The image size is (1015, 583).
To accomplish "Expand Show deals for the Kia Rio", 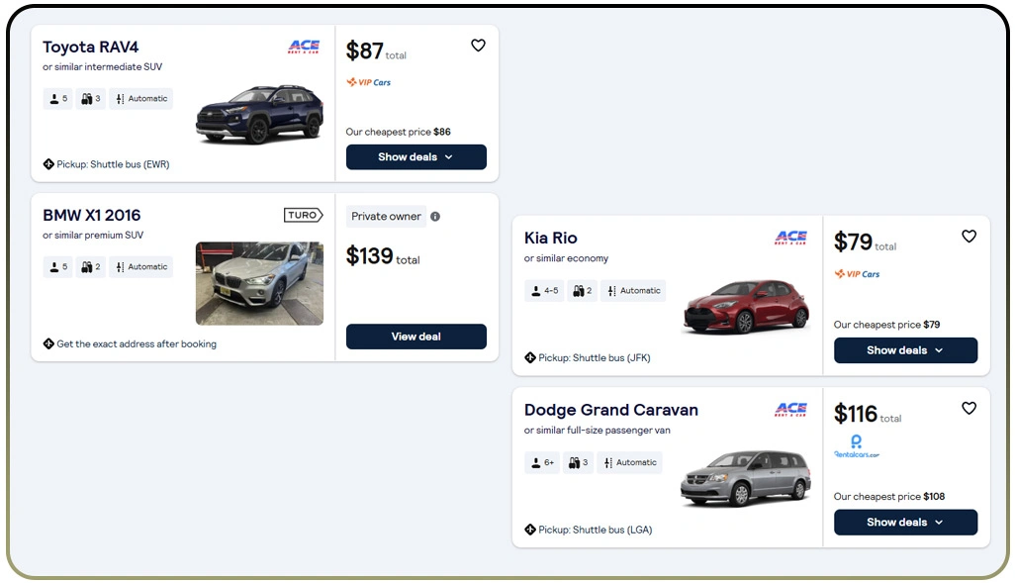I will coord(905,349).
